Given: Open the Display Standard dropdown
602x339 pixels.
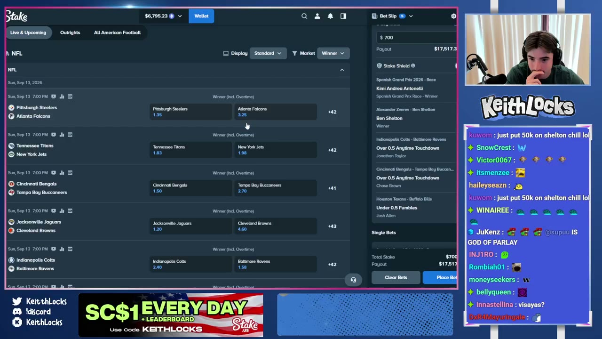Looking at the screenshot, I should pyautogui.click(x=268, y=53).
